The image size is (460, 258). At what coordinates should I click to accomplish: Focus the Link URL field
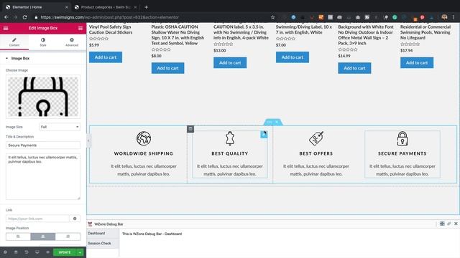37,219
